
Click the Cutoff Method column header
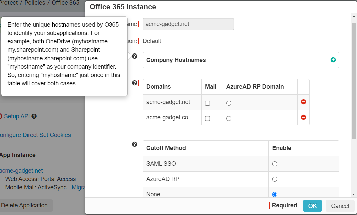point(205,148)
